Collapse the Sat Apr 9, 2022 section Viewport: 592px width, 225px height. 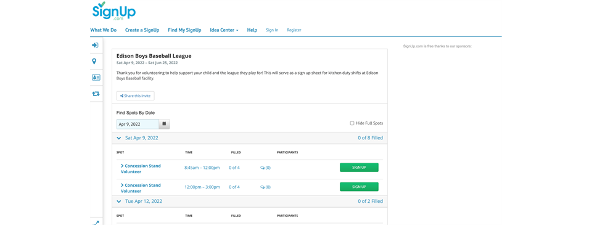point(119,138)
